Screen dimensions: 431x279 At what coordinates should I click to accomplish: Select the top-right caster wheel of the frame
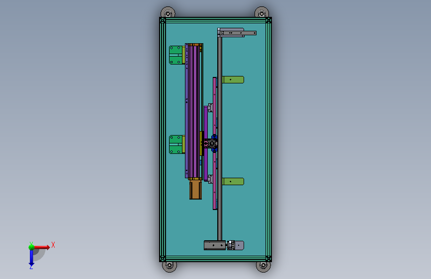pyautogui.click(x=261, y=12)
